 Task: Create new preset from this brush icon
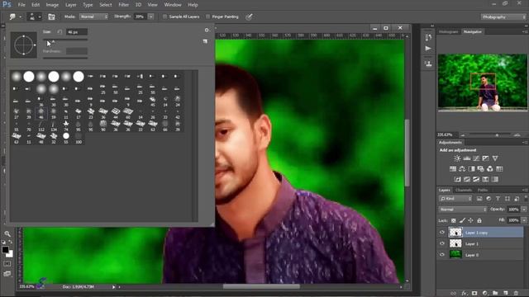point(205,41)
